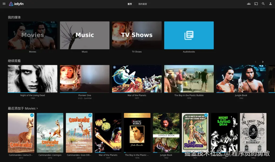Open The Great Train Robbery poster
The image size is (275, 162).
(x=253, y=133)
